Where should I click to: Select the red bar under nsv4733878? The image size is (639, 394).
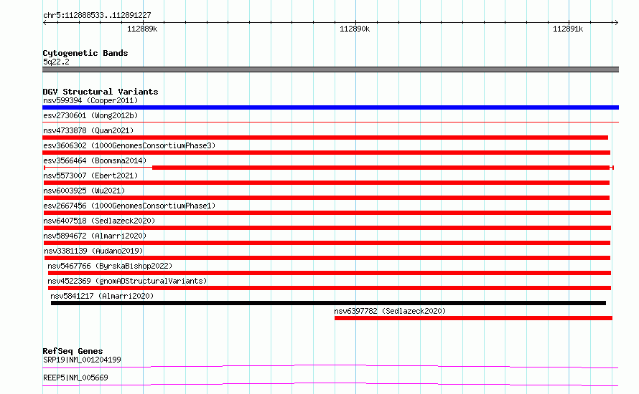tap(326, 138)
